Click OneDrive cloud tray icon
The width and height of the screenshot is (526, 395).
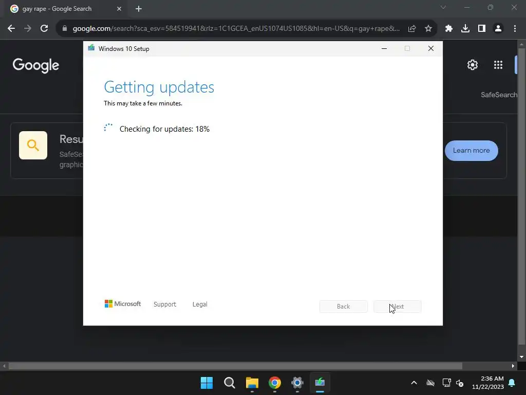coord(430,383)
